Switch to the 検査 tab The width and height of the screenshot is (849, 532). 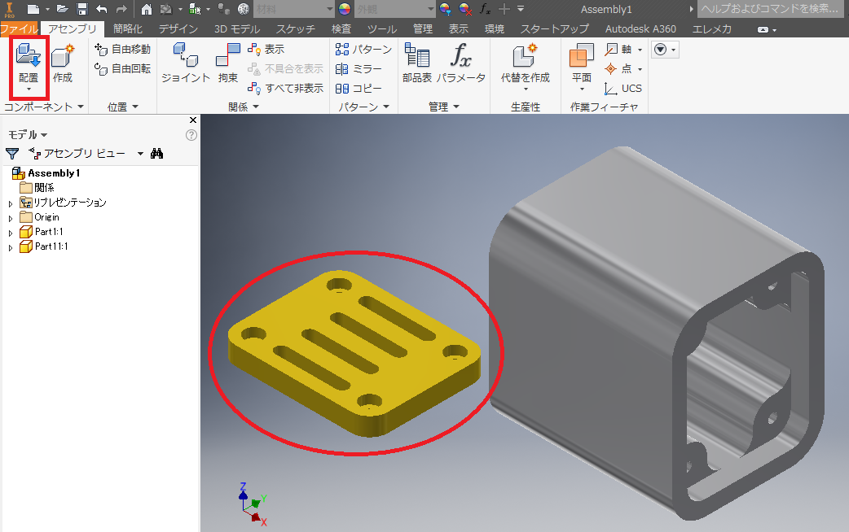[341, 28]
